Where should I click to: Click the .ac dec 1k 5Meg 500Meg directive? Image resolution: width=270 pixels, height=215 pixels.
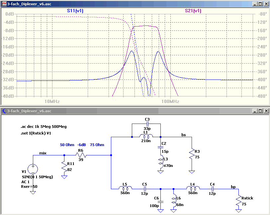pos(44,127)
